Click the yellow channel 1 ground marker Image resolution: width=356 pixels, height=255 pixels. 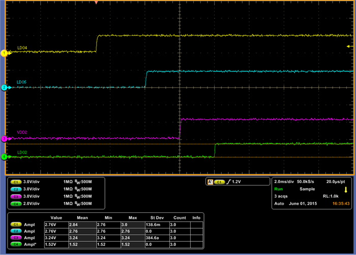(4, 53)
